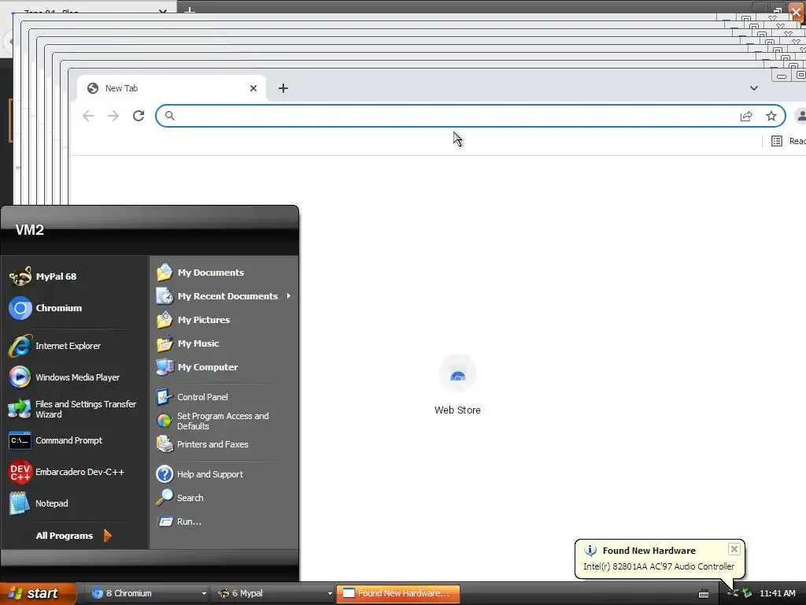Open Internet Explorer in Start menu
The image size is (806, 605).
click(75, 346)
